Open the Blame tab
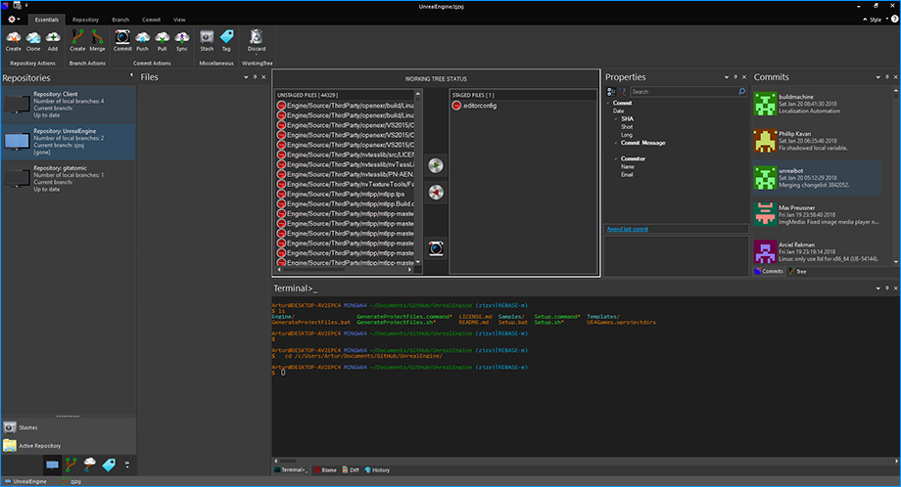The height and width of the screenshot is (487, 901). (324, 469)
